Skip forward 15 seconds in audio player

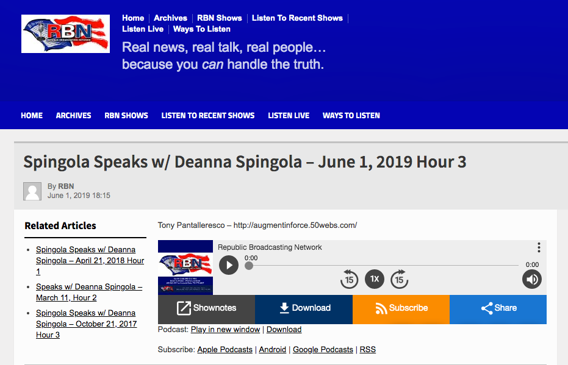click(399, 279)
